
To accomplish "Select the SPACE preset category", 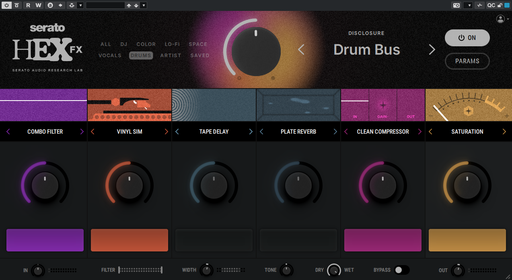I will click(198, 44).
